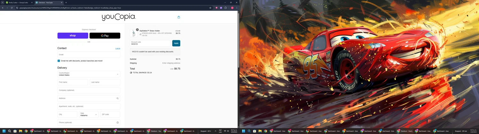Open Chrome tab search dropdown arrow
This screenshot has width=479, height=134.
pyautogui.click(x=2, y=3)
